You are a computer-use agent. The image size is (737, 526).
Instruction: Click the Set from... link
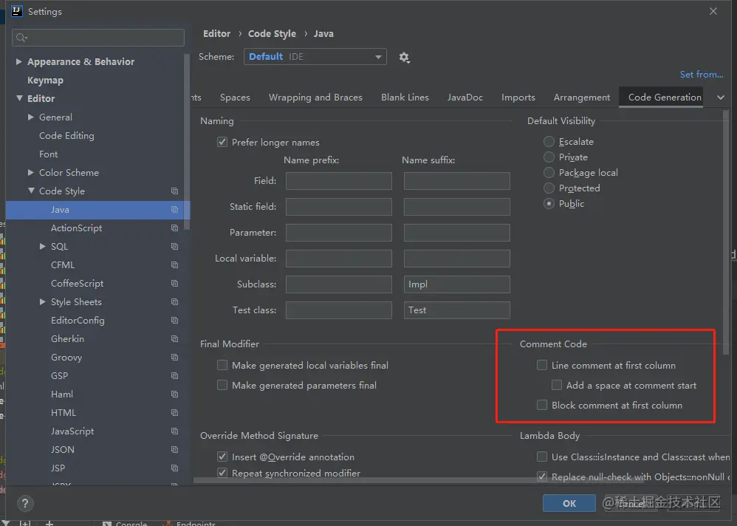pyautogui.click(x=702, y=75)
